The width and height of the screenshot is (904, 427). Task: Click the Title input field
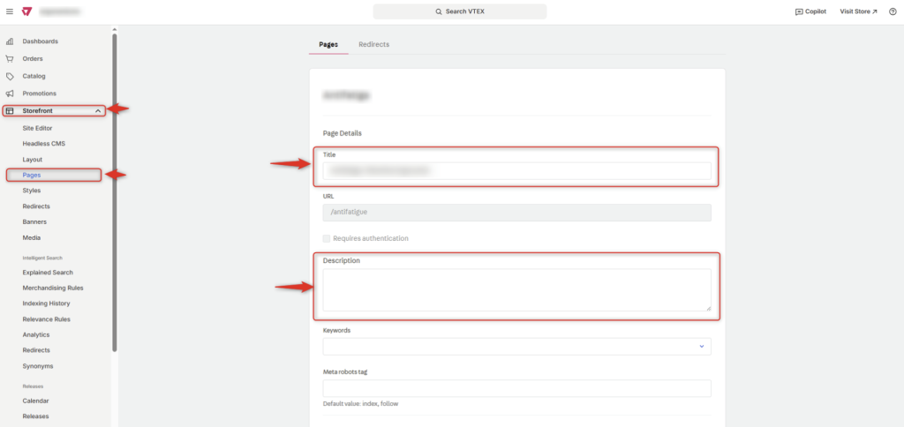[x=516, y=170]
